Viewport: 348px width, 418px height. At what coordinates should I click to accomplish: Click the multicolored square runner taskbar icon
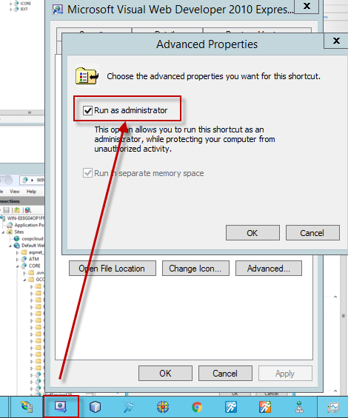pyautogui.click(x=265, y=407)
